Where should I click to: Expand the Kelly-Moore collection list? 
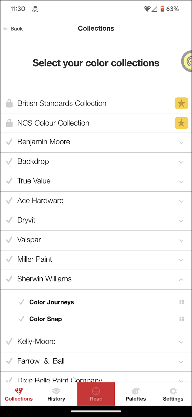point(181,342)
